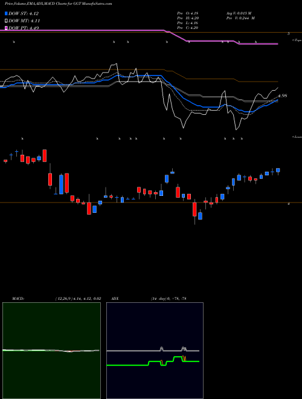Click the blue DOW ST legend swatch
The width and height of the screenshot is (302, 399).
click(7, 13)
